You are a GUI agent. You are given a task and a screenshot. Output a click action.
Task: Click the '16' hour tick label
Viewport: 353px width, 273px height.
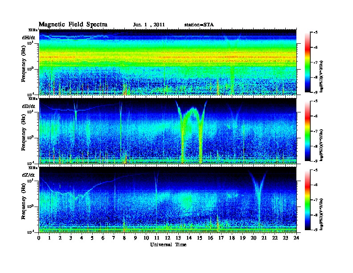[210, 238]
